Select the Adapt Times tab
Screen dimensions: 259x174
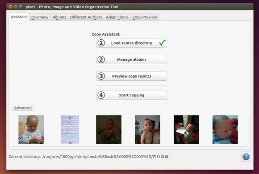(117, 17)
